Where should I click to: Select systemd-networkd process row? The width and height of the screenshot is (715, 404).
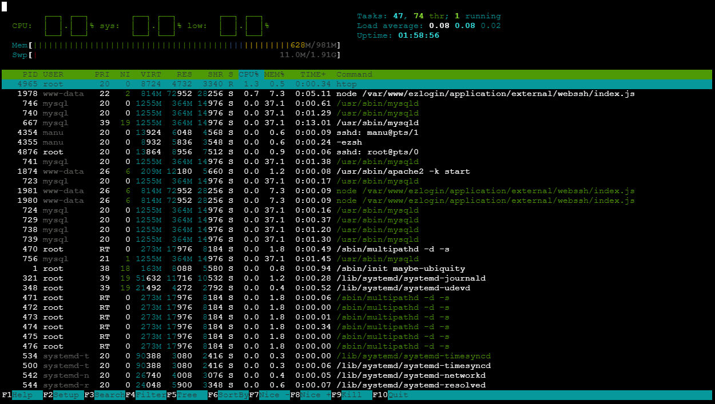click(357, 375)
